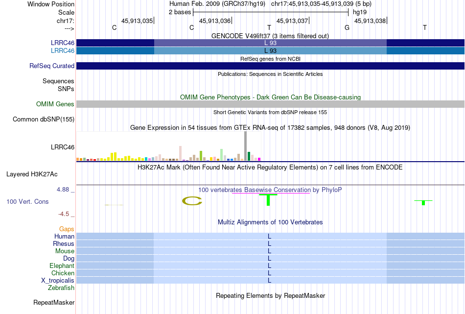Select the Common dbSNP(155) track label
Screen dimensions: 465x314
point(43,120)
